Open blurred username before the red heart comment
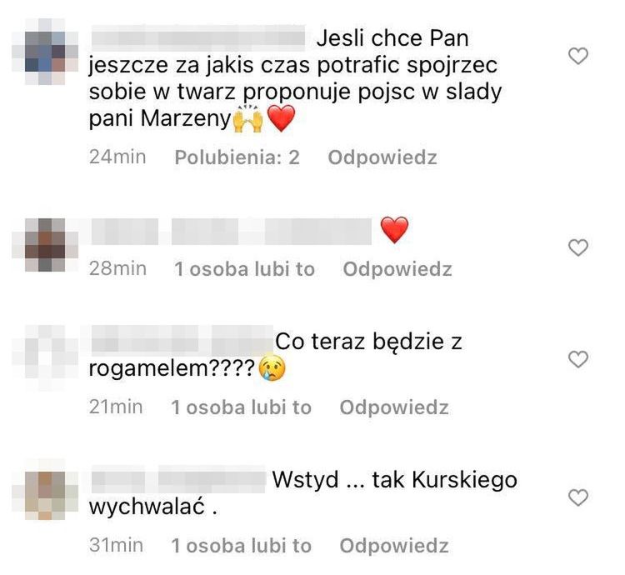This screenshot has width=625, height=575. pyautogui.click(x=232, y=231)
